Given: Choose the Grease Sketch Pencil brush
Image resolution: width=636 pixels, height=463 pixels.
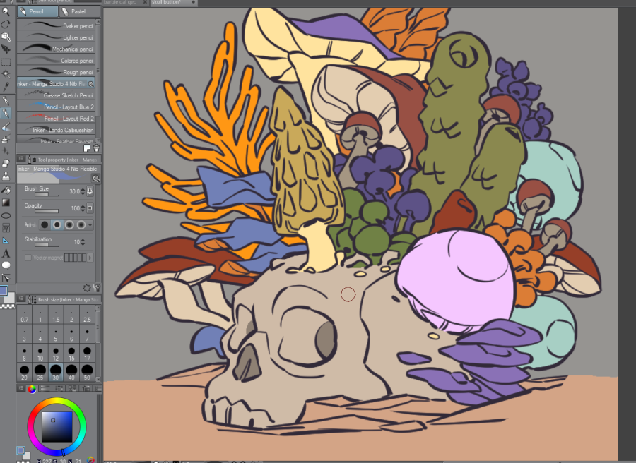Looking at the screenshot, I should (57, 95).
